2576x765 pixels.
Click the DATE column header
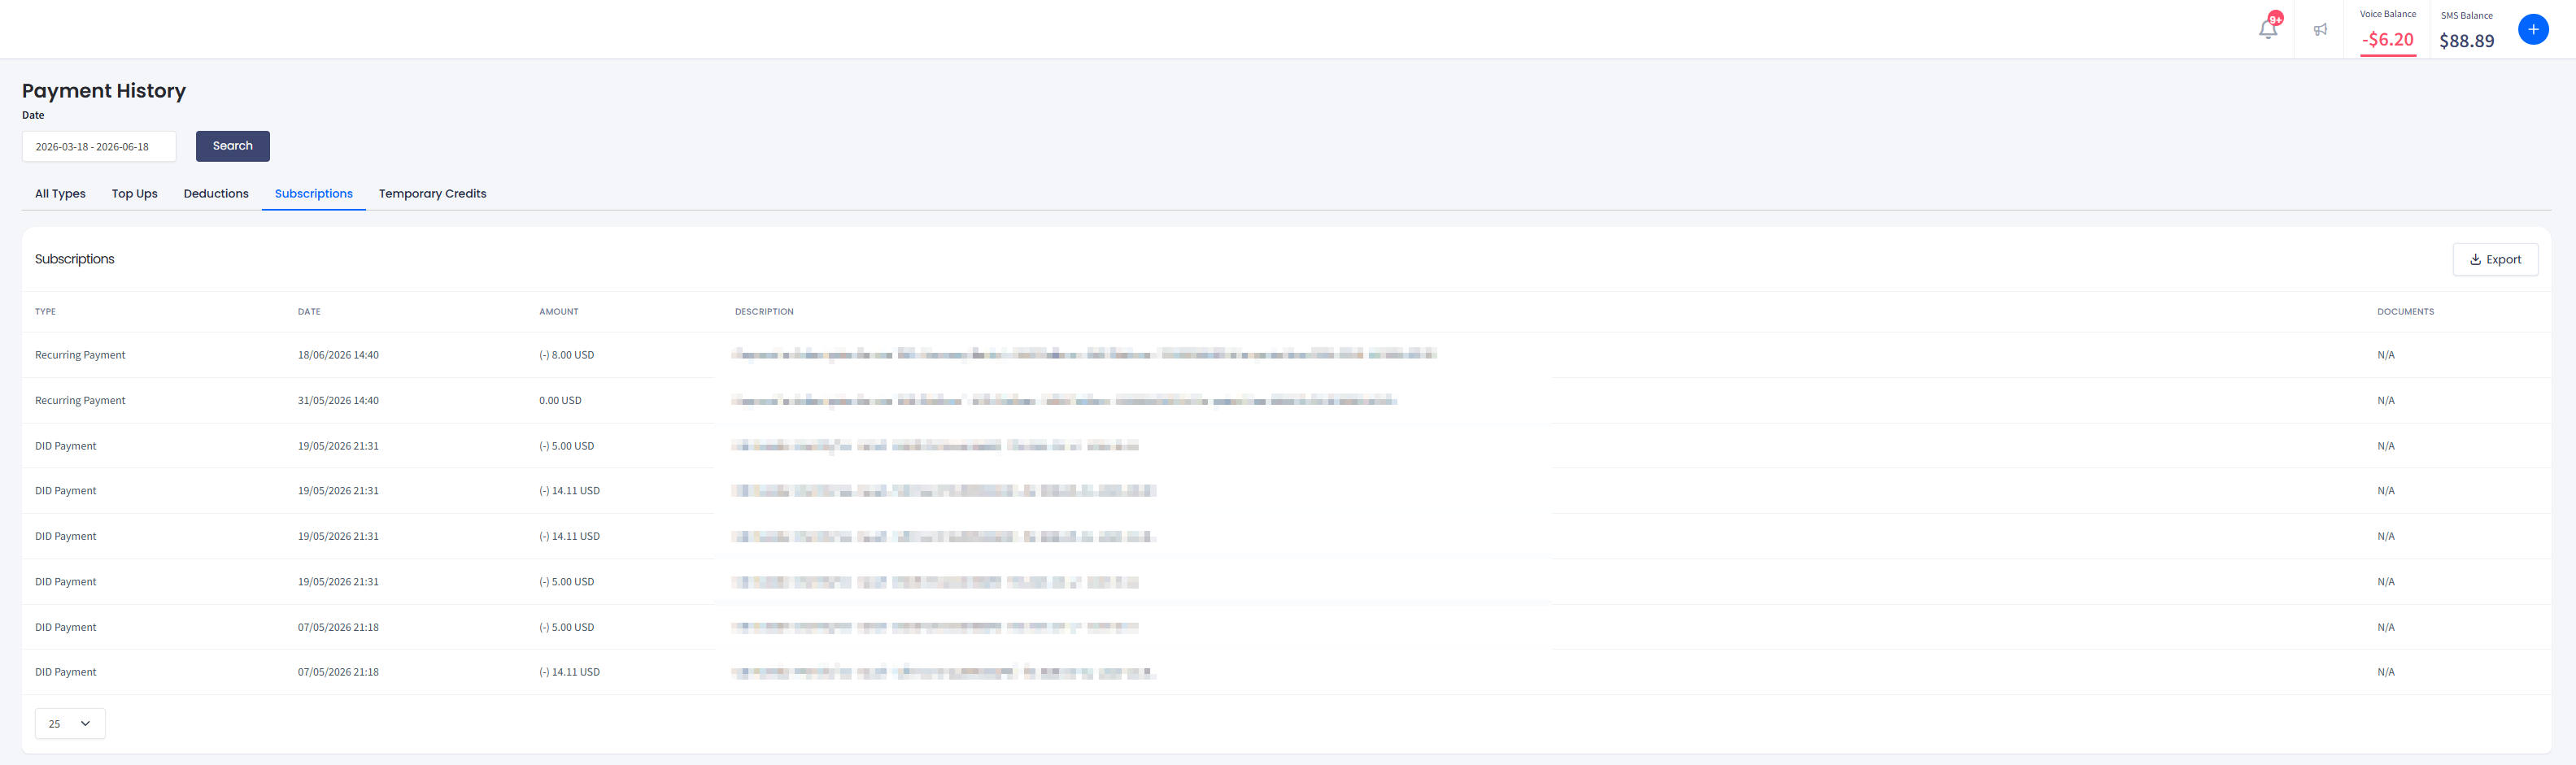(x=309, y=312)
